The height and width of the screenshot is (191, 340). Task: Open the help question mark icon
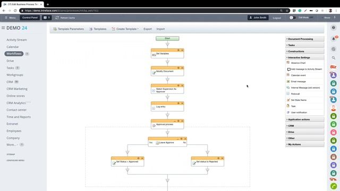pos(334,28)
